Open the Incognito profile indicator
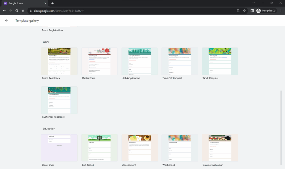The image size is (285, 169). (x=266, y=11)
